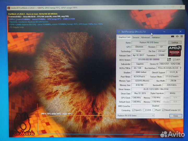Click the FurMark Frames and FPS stats line

point(38,16)
